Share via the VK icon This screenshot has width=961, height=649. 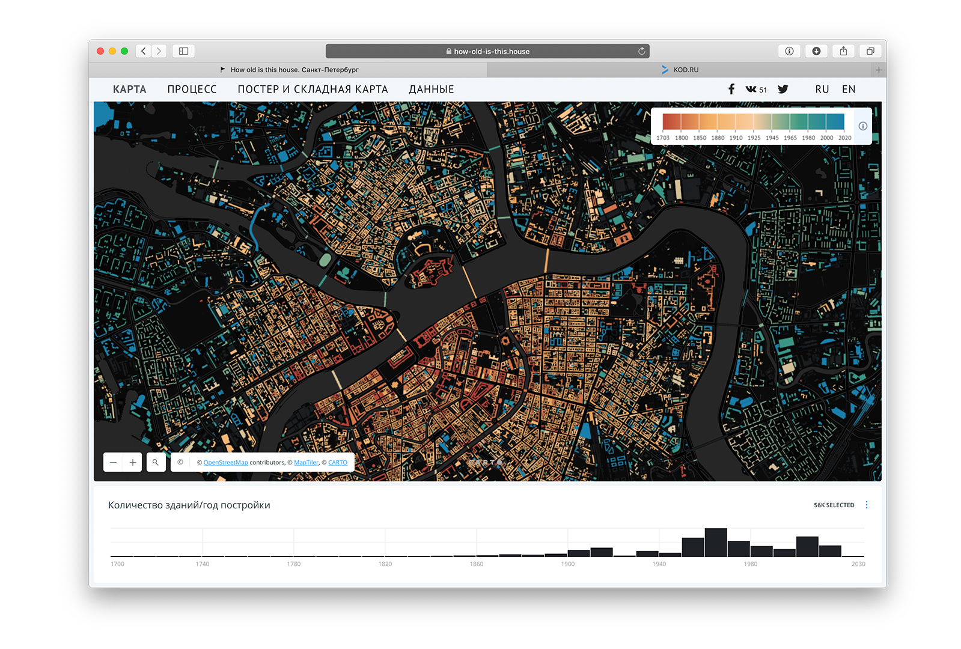tap(751, 89)
